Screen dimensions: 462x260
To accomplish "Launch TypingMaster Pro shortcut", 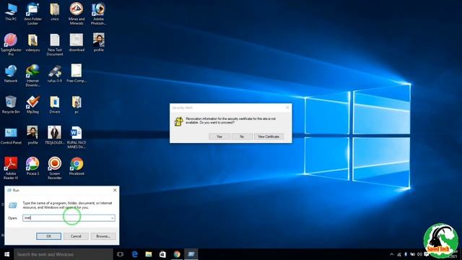I will [11, 44].
